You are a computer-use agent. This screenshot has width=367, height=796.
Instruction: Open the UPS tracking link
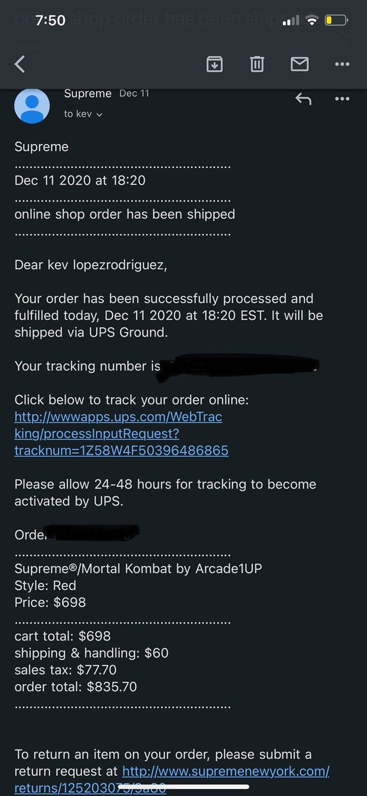click(121, 433)
